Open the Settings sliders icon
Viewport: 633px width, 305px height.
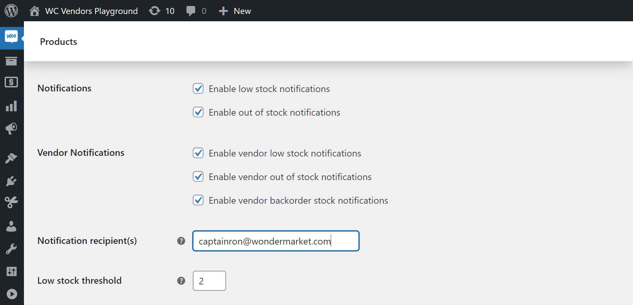click(x=11, y=271)
